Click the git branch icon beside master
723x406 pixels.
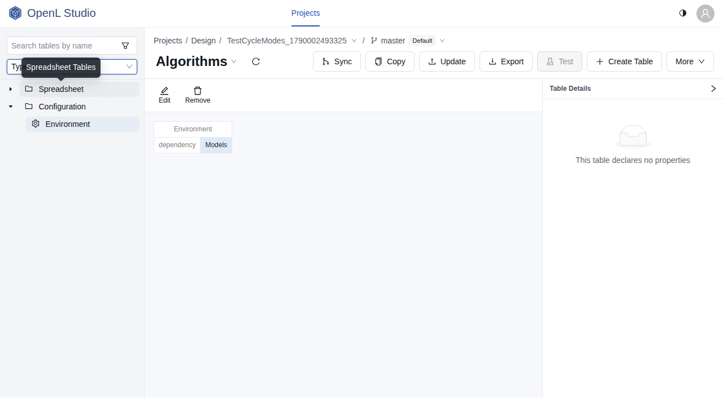tap(374, 41)
